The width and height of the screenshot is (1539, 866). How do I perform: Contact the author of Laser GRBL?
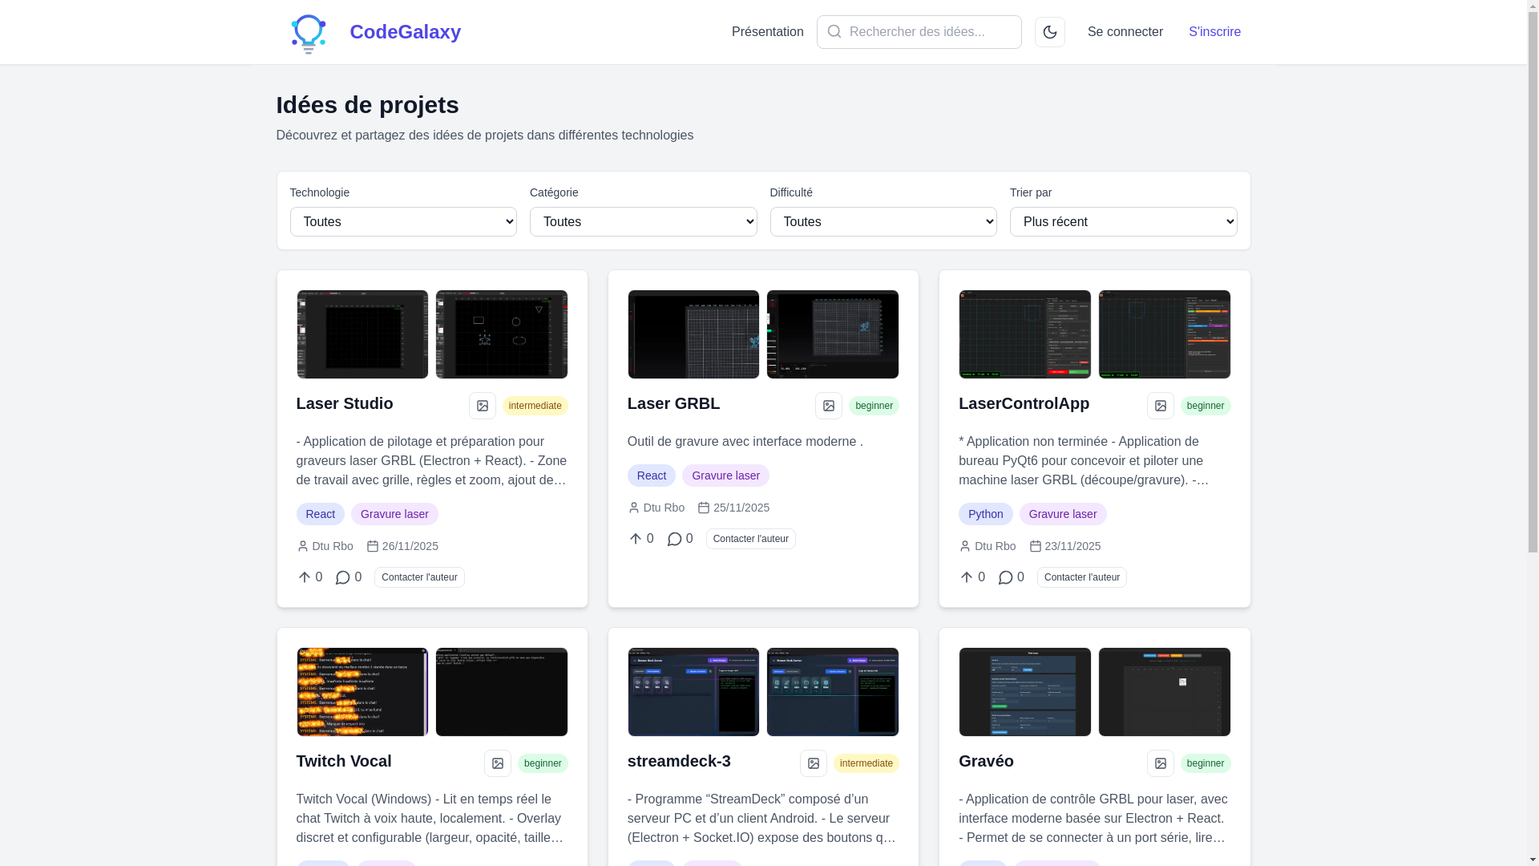[x=751, y=539]
